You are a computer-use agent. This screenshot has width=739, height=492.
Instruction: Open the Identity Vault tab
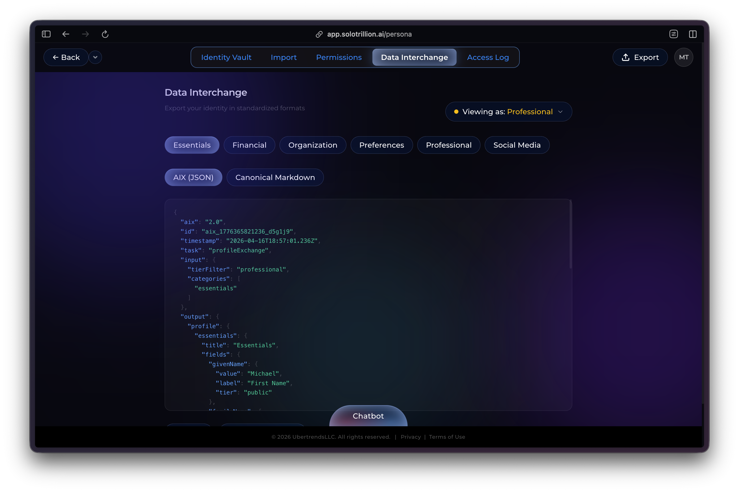226,57
